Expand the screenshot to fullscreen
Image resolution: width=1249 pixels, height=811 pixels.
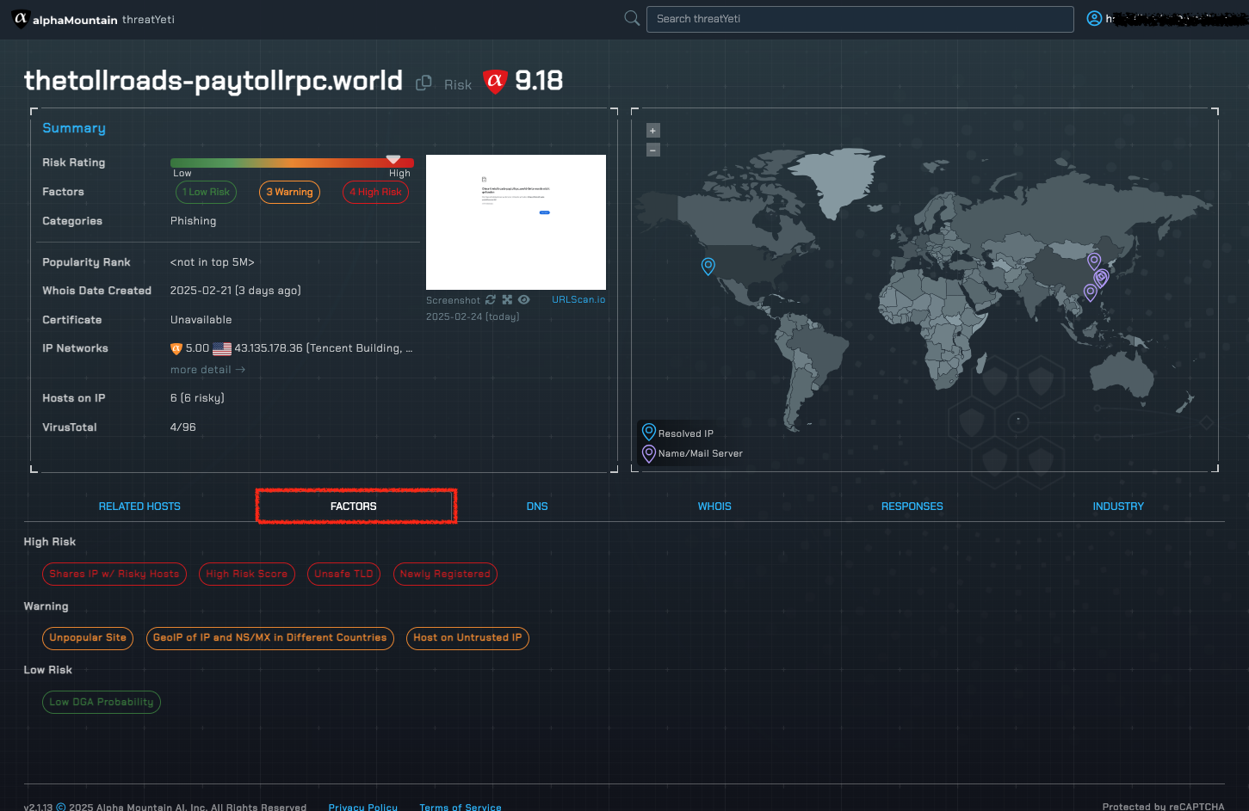[507, 299]
